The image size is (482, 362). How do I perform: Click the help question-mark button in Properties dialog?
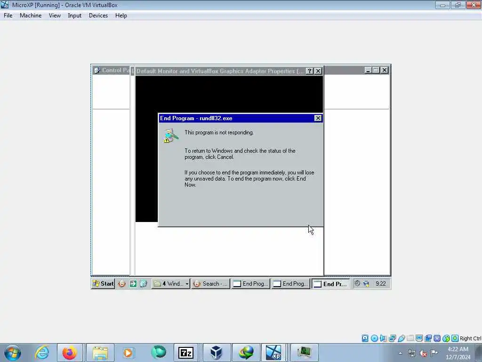click(310, 71)
